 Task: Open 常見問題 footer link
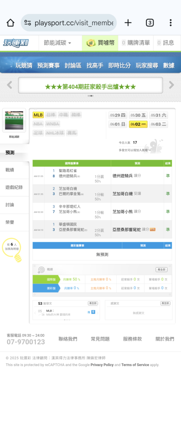tap(100, 339)
